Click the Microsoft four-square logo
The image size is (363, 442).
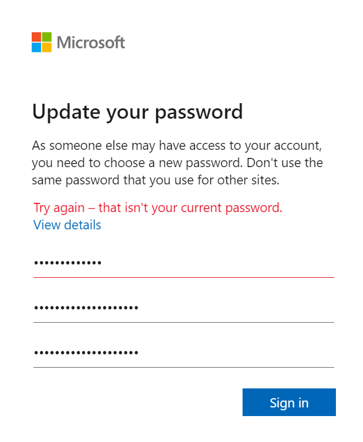[41, 42]
